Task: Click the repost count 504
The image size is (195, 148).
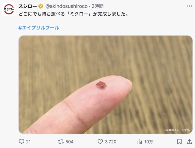Action: pos(70,142)
